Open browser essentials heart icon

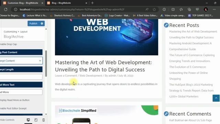coord(197,9)
